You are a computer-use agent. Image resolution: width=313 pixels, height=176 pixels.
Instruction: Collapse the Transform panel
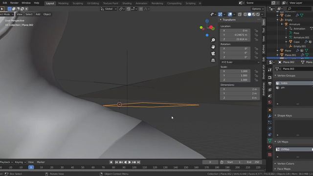click(221, 20)
